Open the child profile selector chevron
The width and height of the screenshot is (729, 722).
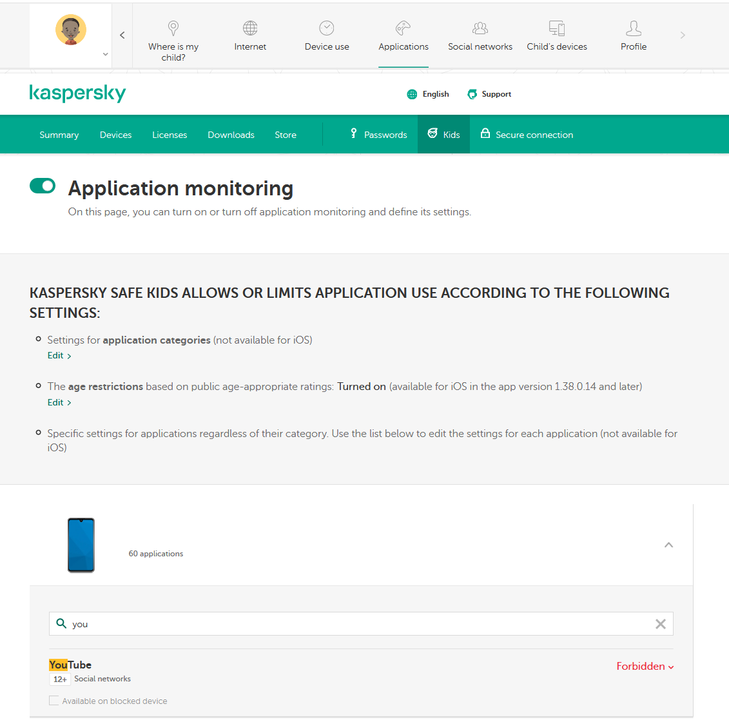(x=106, y=54)
